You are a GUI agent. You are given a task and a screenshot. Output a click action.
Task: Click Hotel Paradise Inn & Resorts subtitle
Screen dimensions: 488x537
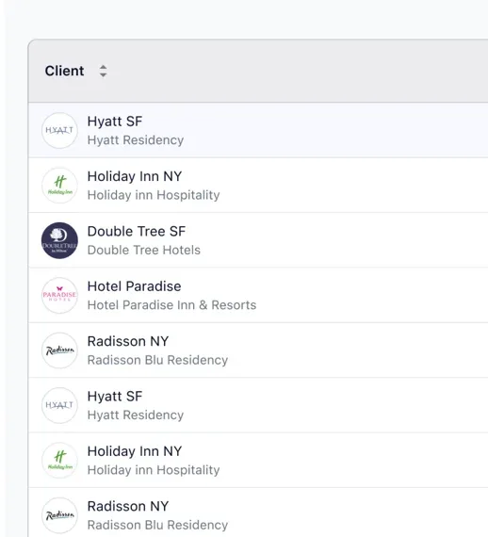(x=171, y=305)
